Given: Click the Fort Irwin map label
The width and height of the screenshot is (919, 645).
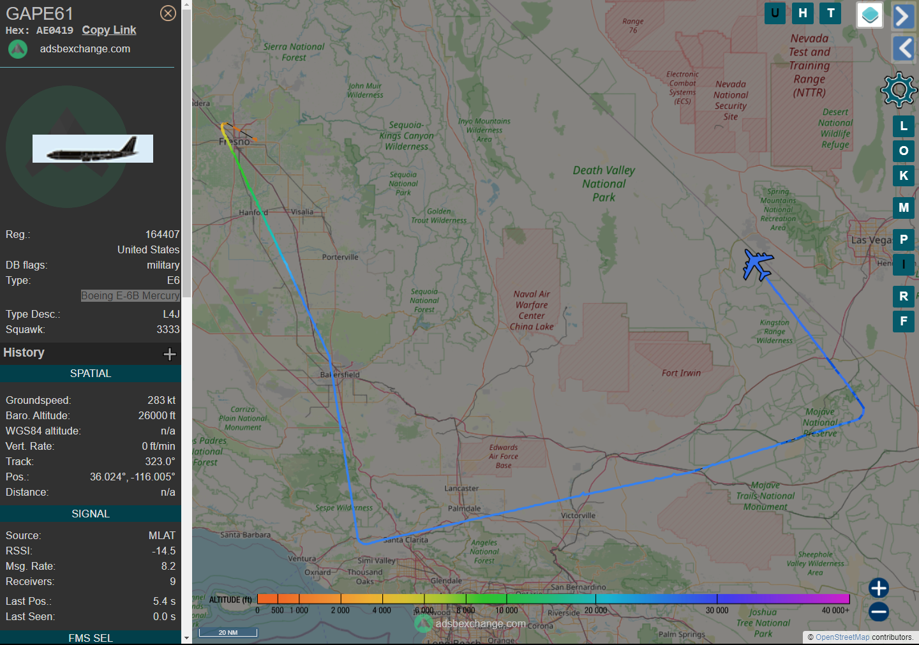Looking at the screenshot, I should (681, 373).
